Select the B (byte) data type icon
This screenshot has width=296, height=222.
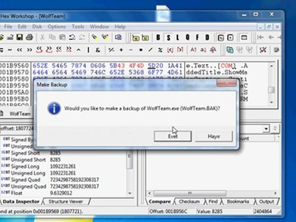[x=158, y=38]
